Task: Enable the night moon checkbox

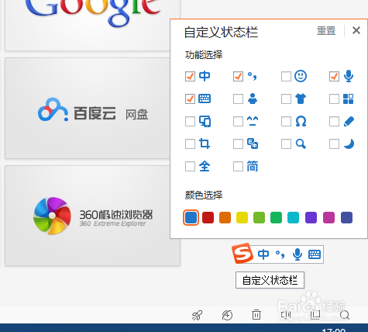Action: pos(334,144)
